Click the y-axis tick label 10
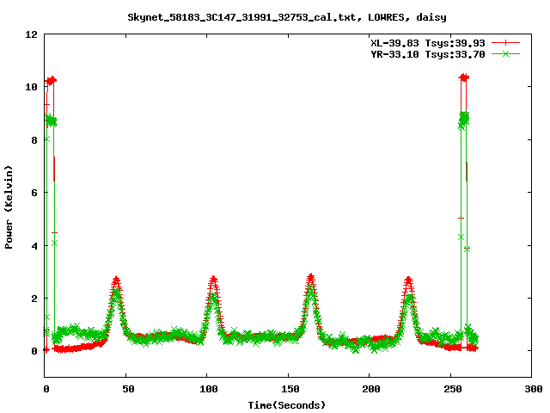This screenshot has width=550, height=413. (x=31, y=87)
